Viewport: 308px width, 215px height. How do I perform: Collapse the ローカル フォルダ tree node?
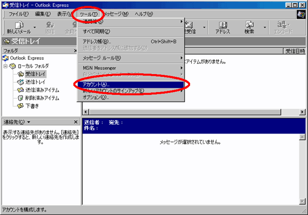click(x=5, y=66)
